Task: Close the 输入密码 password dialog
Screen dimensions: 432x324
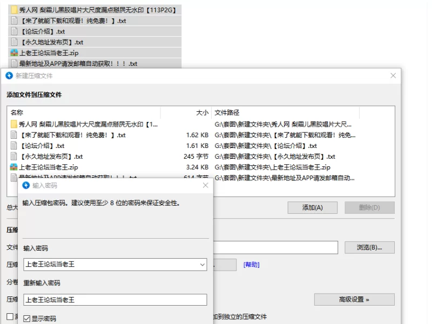Action: click(x=205, y=185)
